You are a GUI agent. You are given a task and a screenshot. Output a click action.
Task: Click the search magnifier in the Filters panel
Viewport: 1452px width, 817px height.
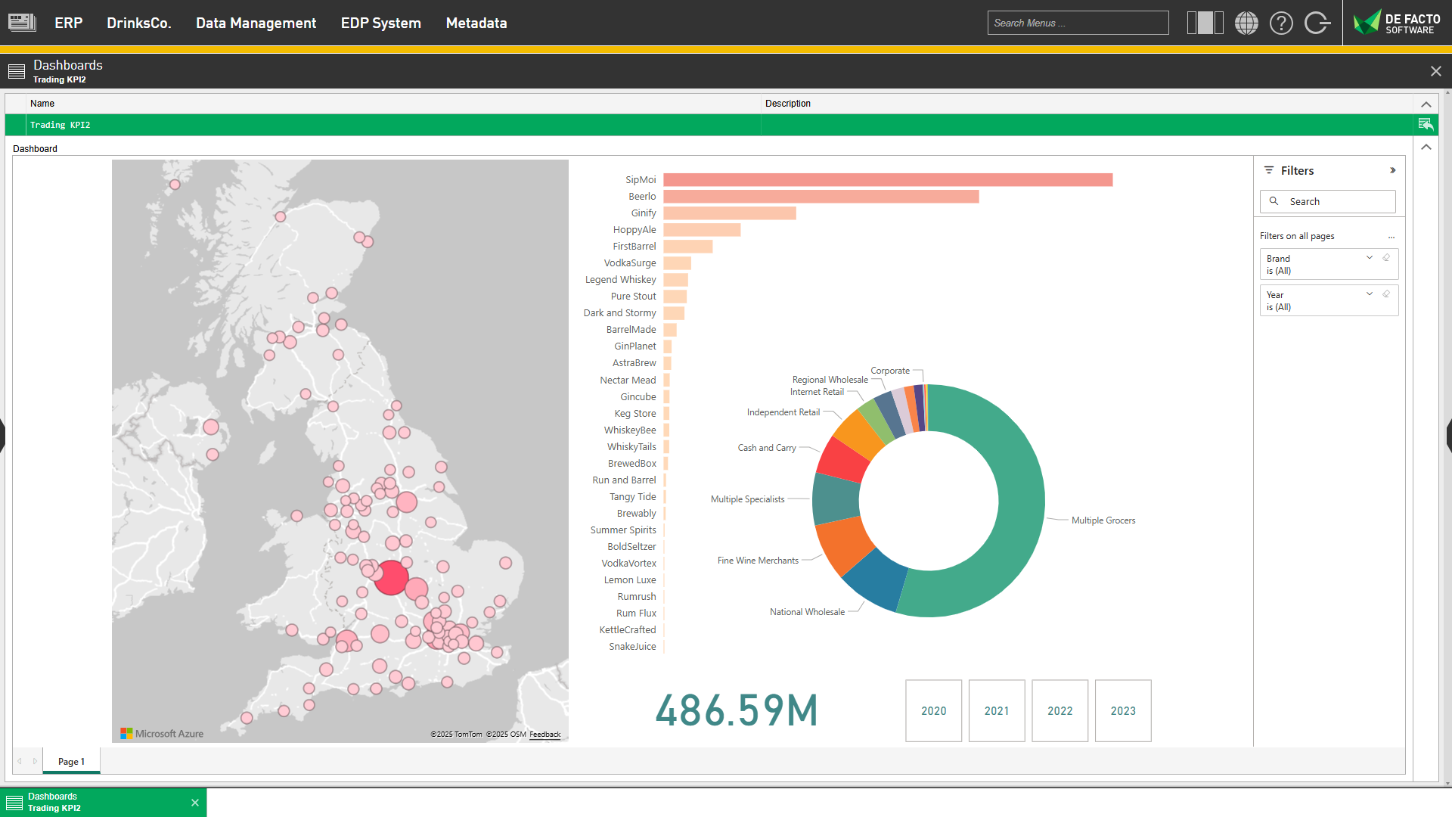1274,201
